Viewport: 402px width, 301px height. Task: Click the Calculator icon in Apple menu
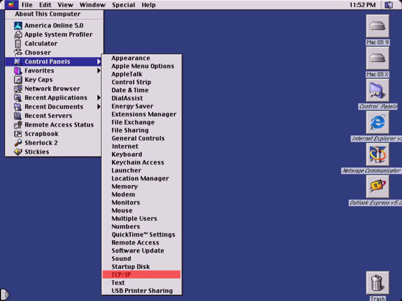(18, 43)
